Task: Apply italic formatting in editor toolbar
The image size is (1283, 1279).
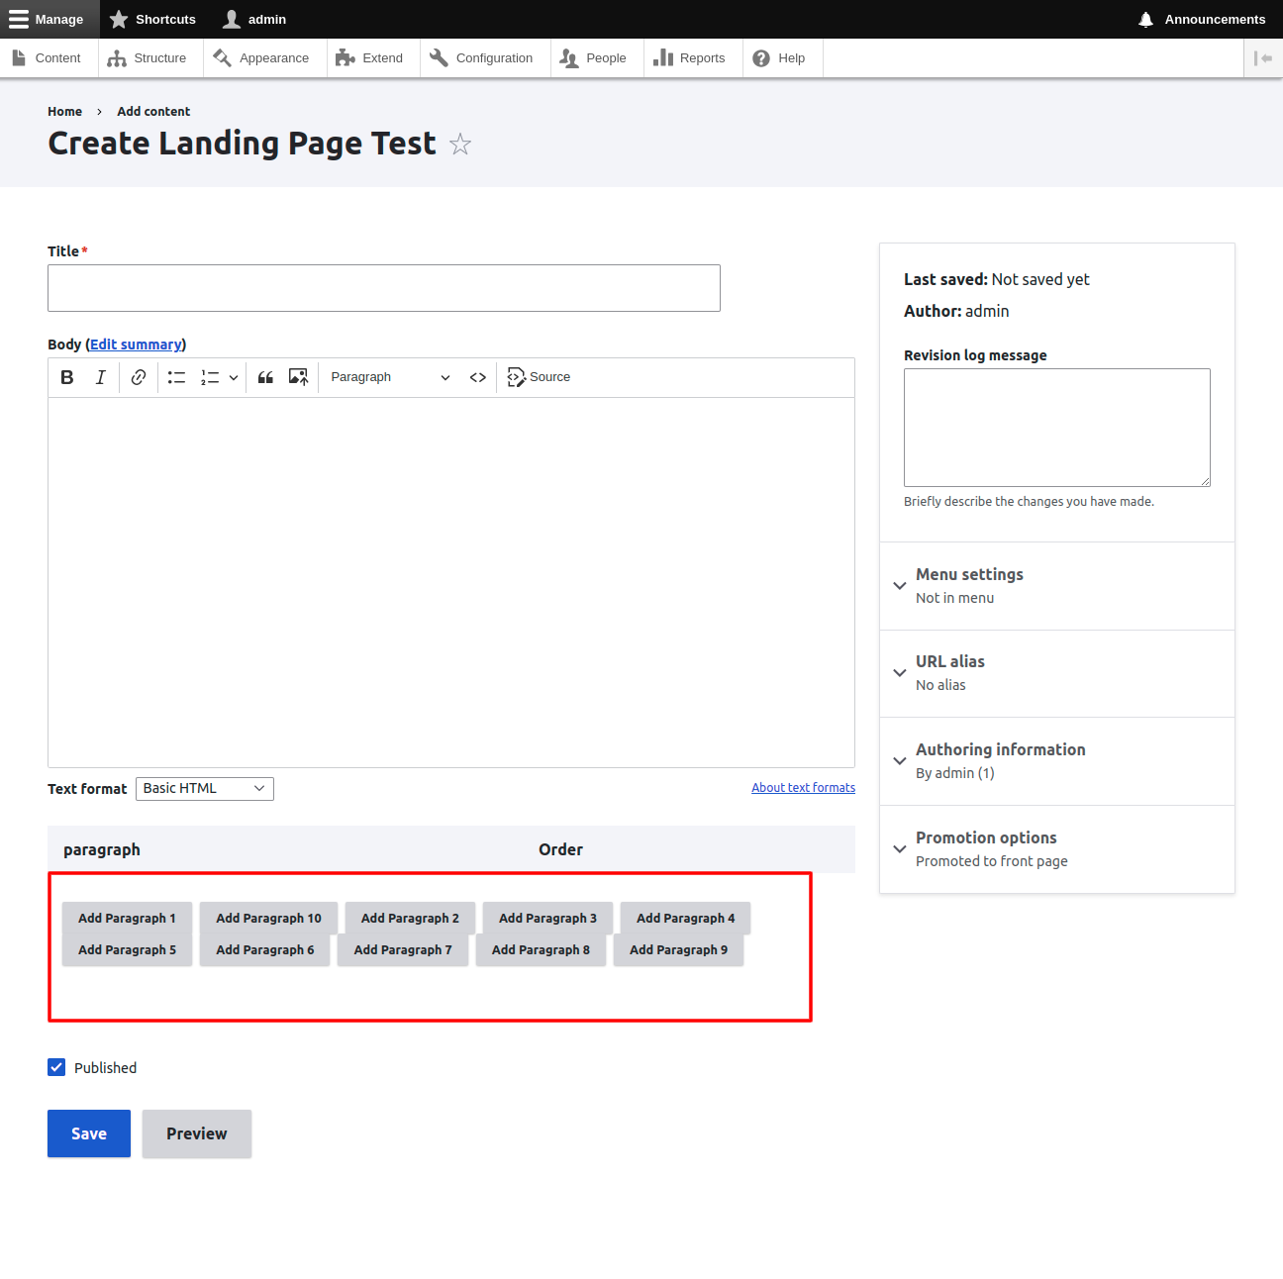Action: coord(100,377)
